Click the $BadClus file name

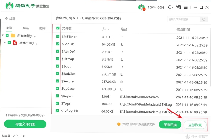point(68,74)
